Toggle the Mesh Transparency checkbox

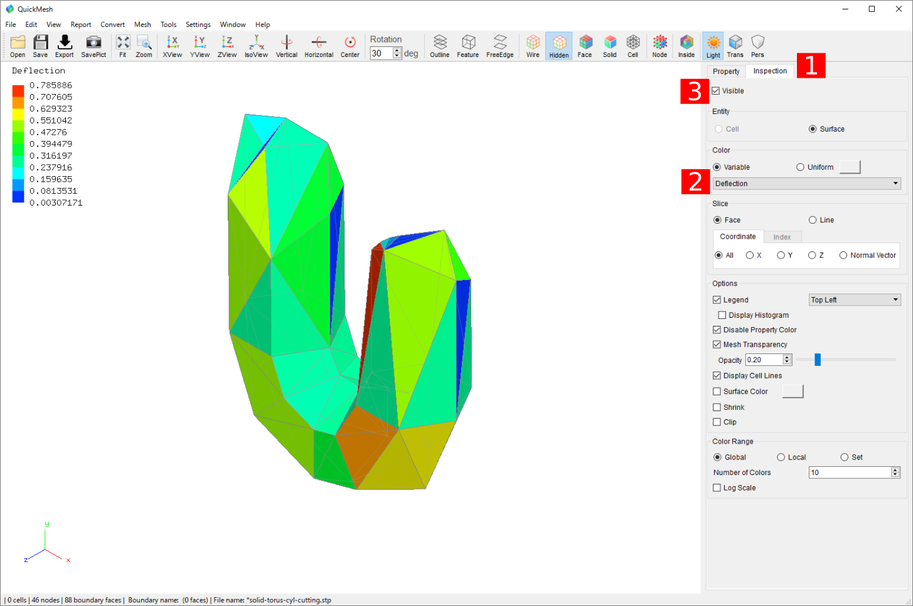tap(717, 345)
